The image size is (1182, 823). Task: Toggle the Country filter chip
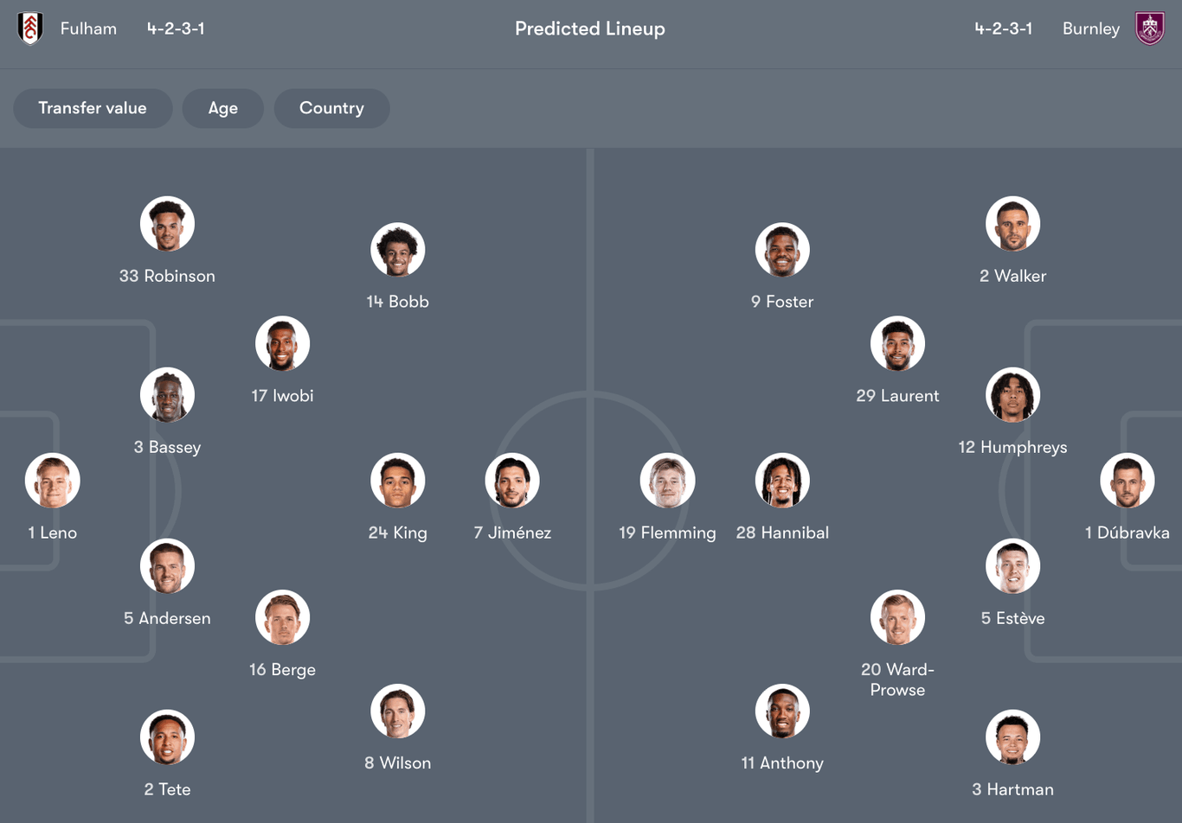331,108
